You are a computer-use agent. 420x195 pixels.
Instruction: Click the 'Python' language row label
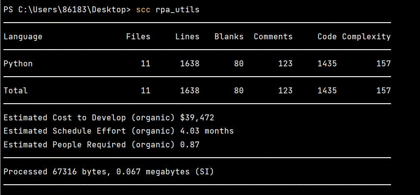tap(18, 64)
